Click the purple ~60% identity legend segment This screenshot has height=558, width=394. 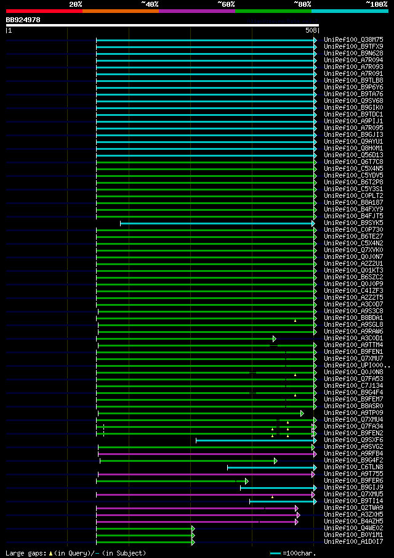click(197, 11)
